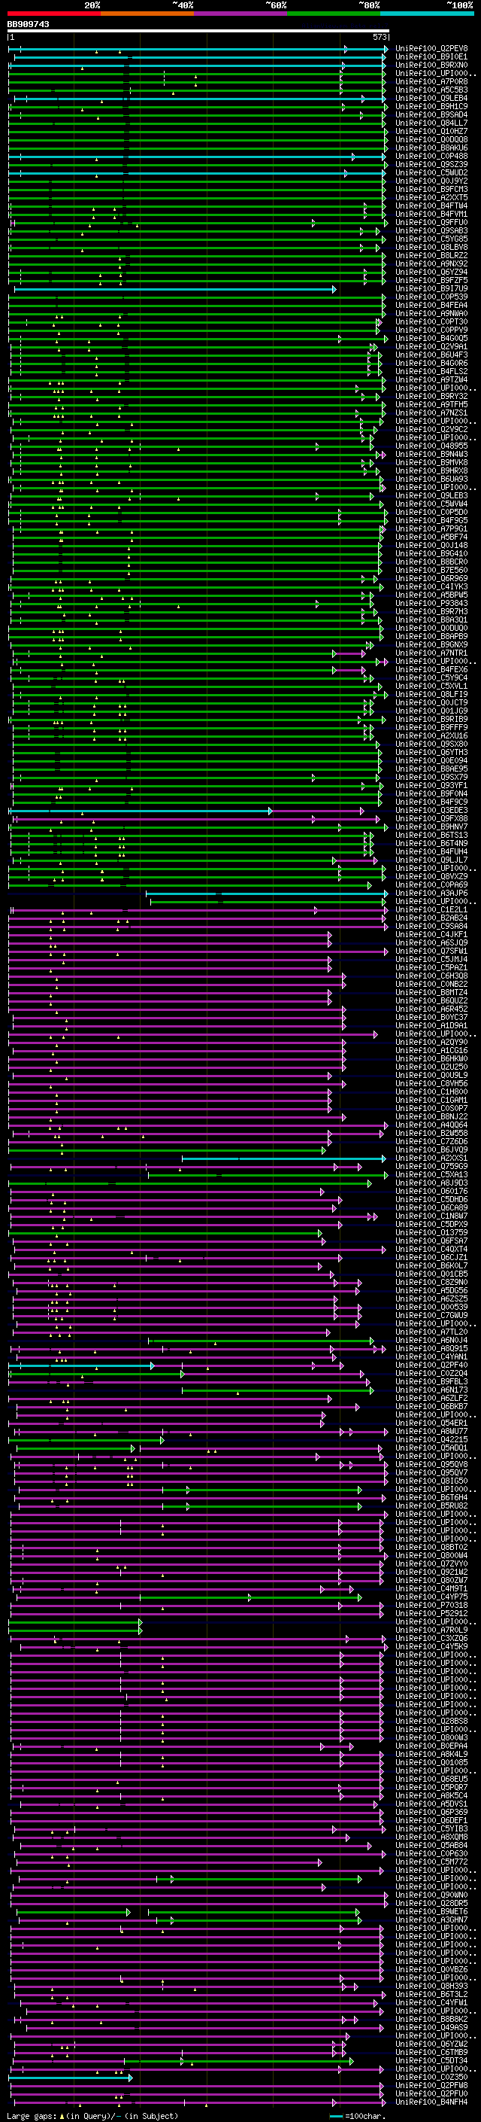The height and width of the screenshot is (2122, 481).
Task: Select the short cyan bar for UniRef100_A3AJP6
Action: pos(266,894)
